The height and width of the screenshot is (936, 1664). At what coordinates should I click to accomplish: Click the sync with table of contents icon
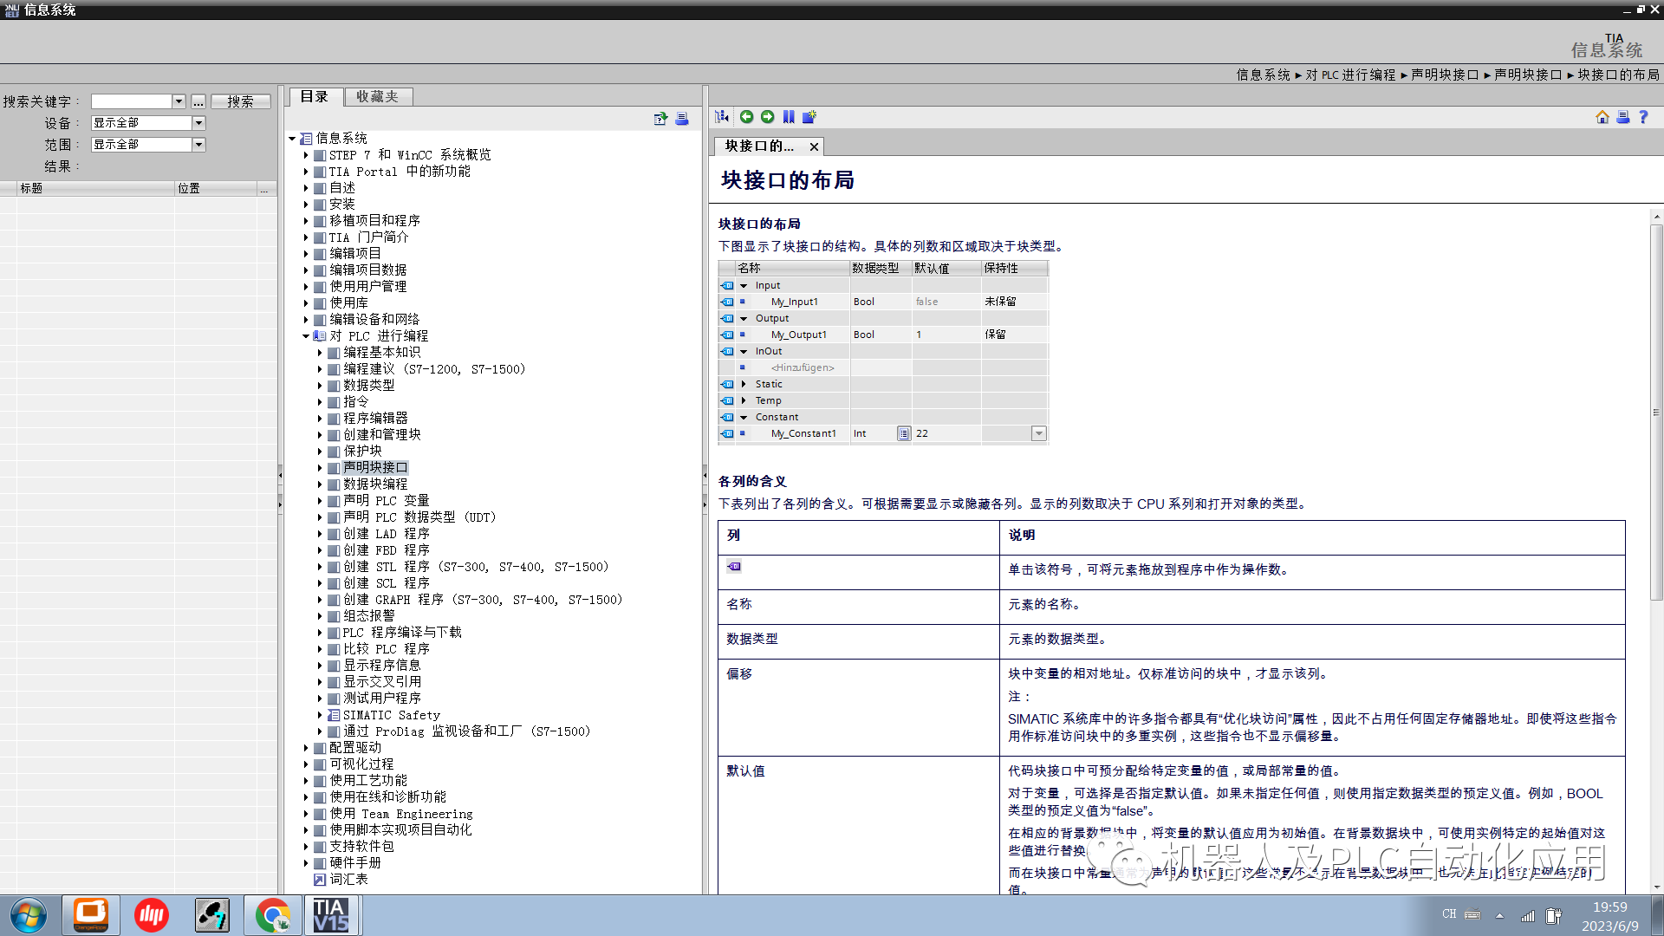coord(723,117)
